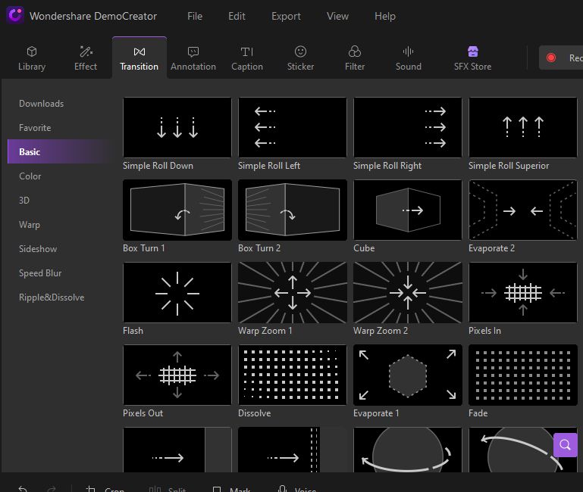Pick the Simple Roll Down transition
The width and height of the screenshot is (583, 492).
tap(177, 128)
